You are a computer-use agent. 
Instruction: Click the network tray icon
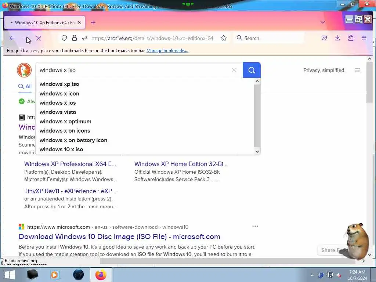pos(330,275)
